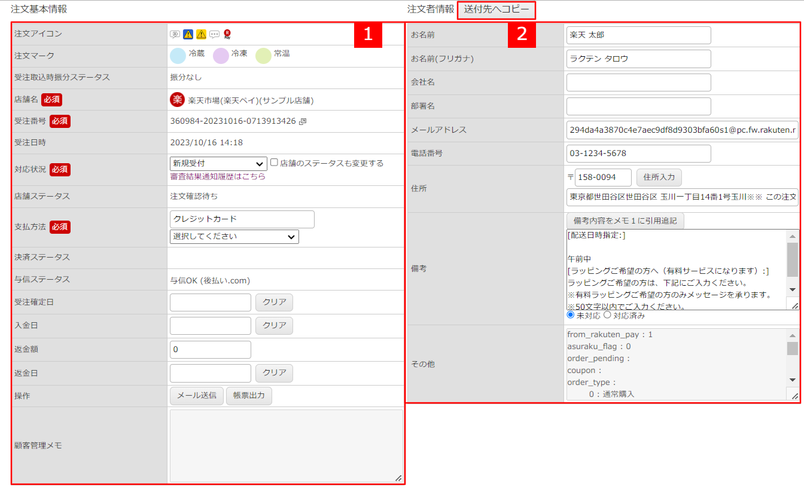Click the メール送信 button

coord(197,396)
